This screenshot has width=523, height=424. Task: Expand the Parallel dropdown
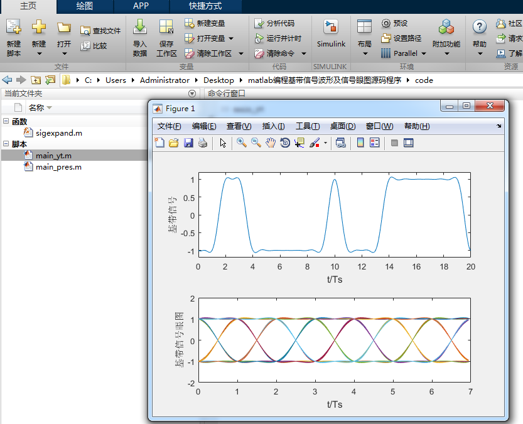pyautogui.click(x=424, y=54)
